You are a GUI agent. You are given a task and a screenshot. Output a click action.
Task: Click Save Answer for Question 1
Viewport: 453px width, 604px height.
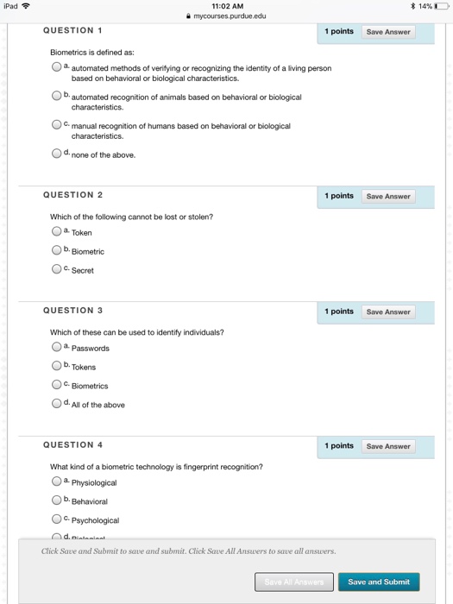[x=388, y=32]
